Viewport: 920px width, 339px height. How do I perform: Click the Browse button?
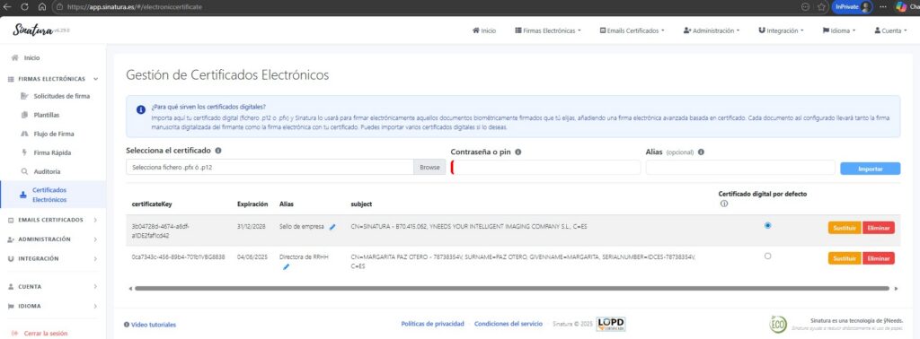point(429,167)
